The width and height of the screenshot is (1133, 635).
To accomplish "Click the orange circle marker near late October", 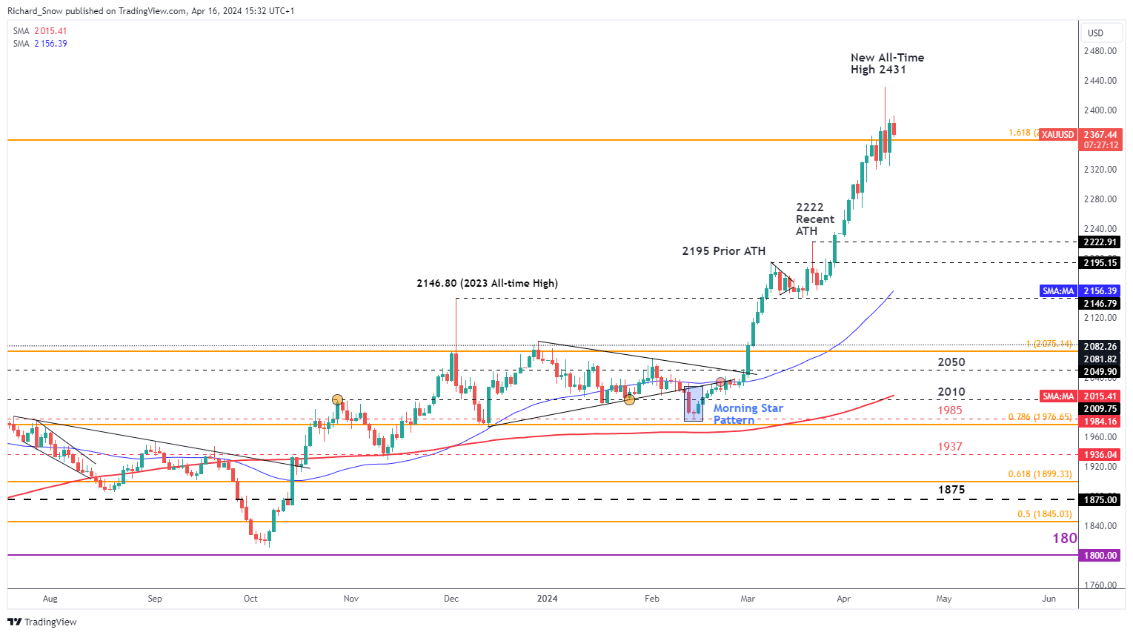I will point(337,399).
